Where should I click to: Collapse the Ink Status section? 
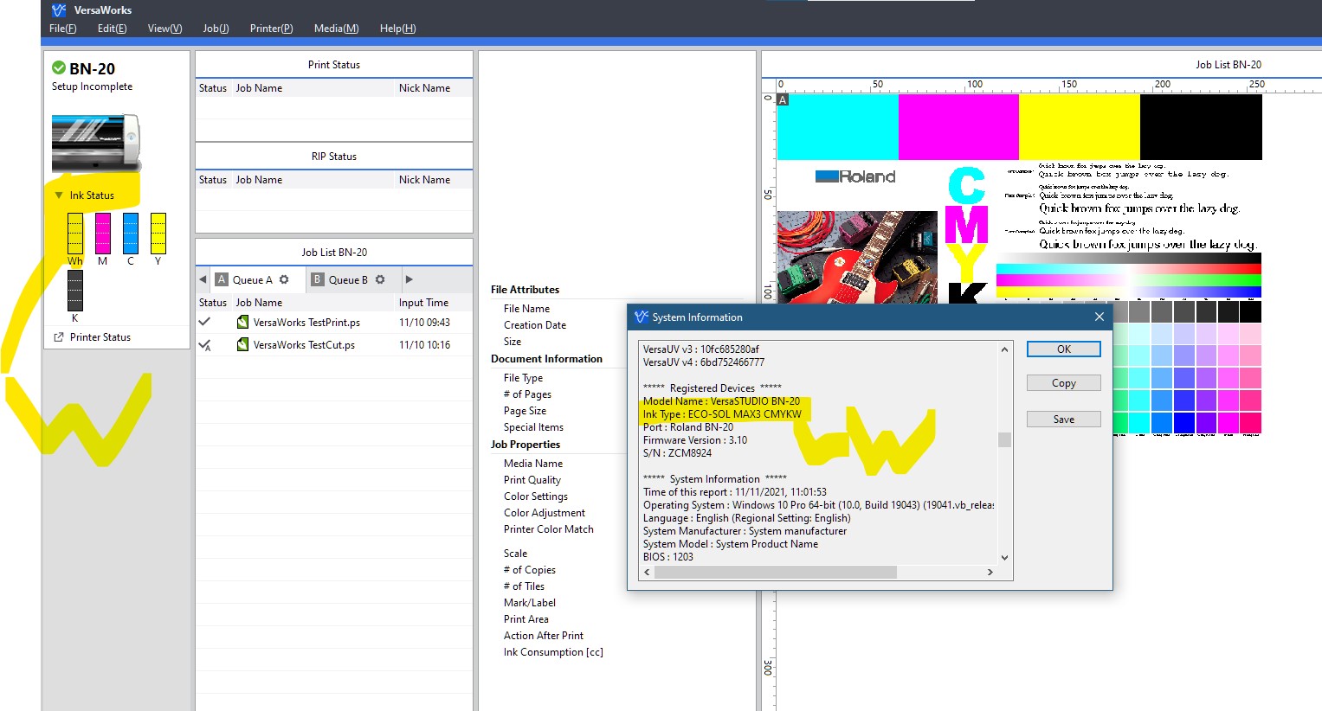point(59,195)
